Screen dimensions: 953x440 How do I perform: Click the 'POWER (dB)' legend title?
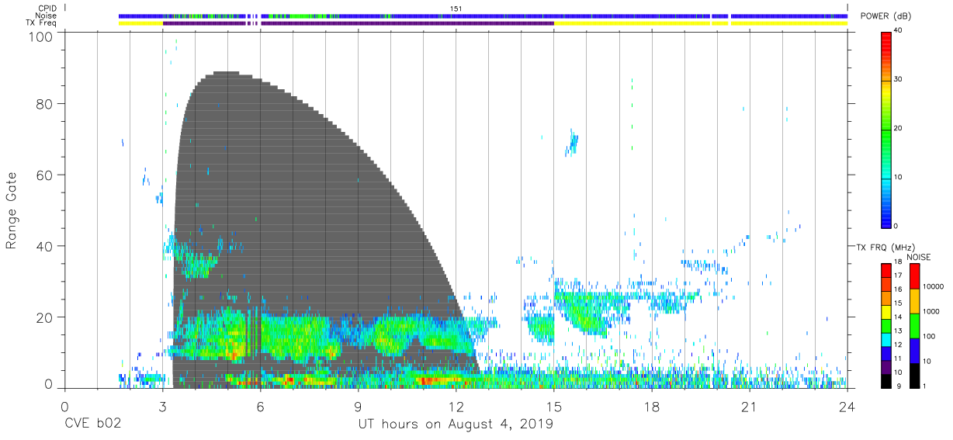point(885,16)
